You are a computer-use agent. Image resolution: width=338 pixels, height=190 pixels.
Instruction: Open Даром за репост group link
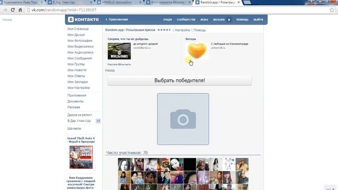tap(80, 115)
